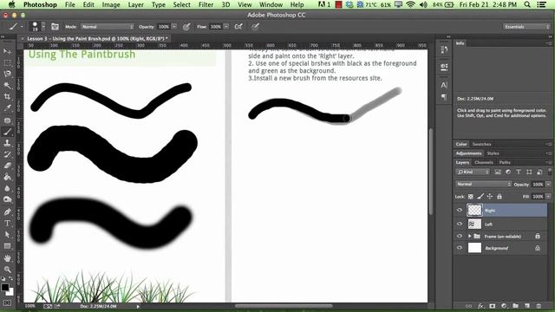The height and width of the screenshot is (312, 555).
Task: Switch to the Swatches tab
Action: coord(481,144)
